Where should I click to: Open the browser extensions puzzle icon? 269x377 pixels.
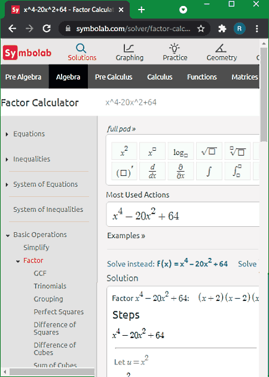coord(222,29)
